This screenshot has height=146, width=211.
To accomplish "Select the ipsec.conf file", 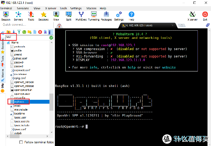I will click(x=20, y=129).
